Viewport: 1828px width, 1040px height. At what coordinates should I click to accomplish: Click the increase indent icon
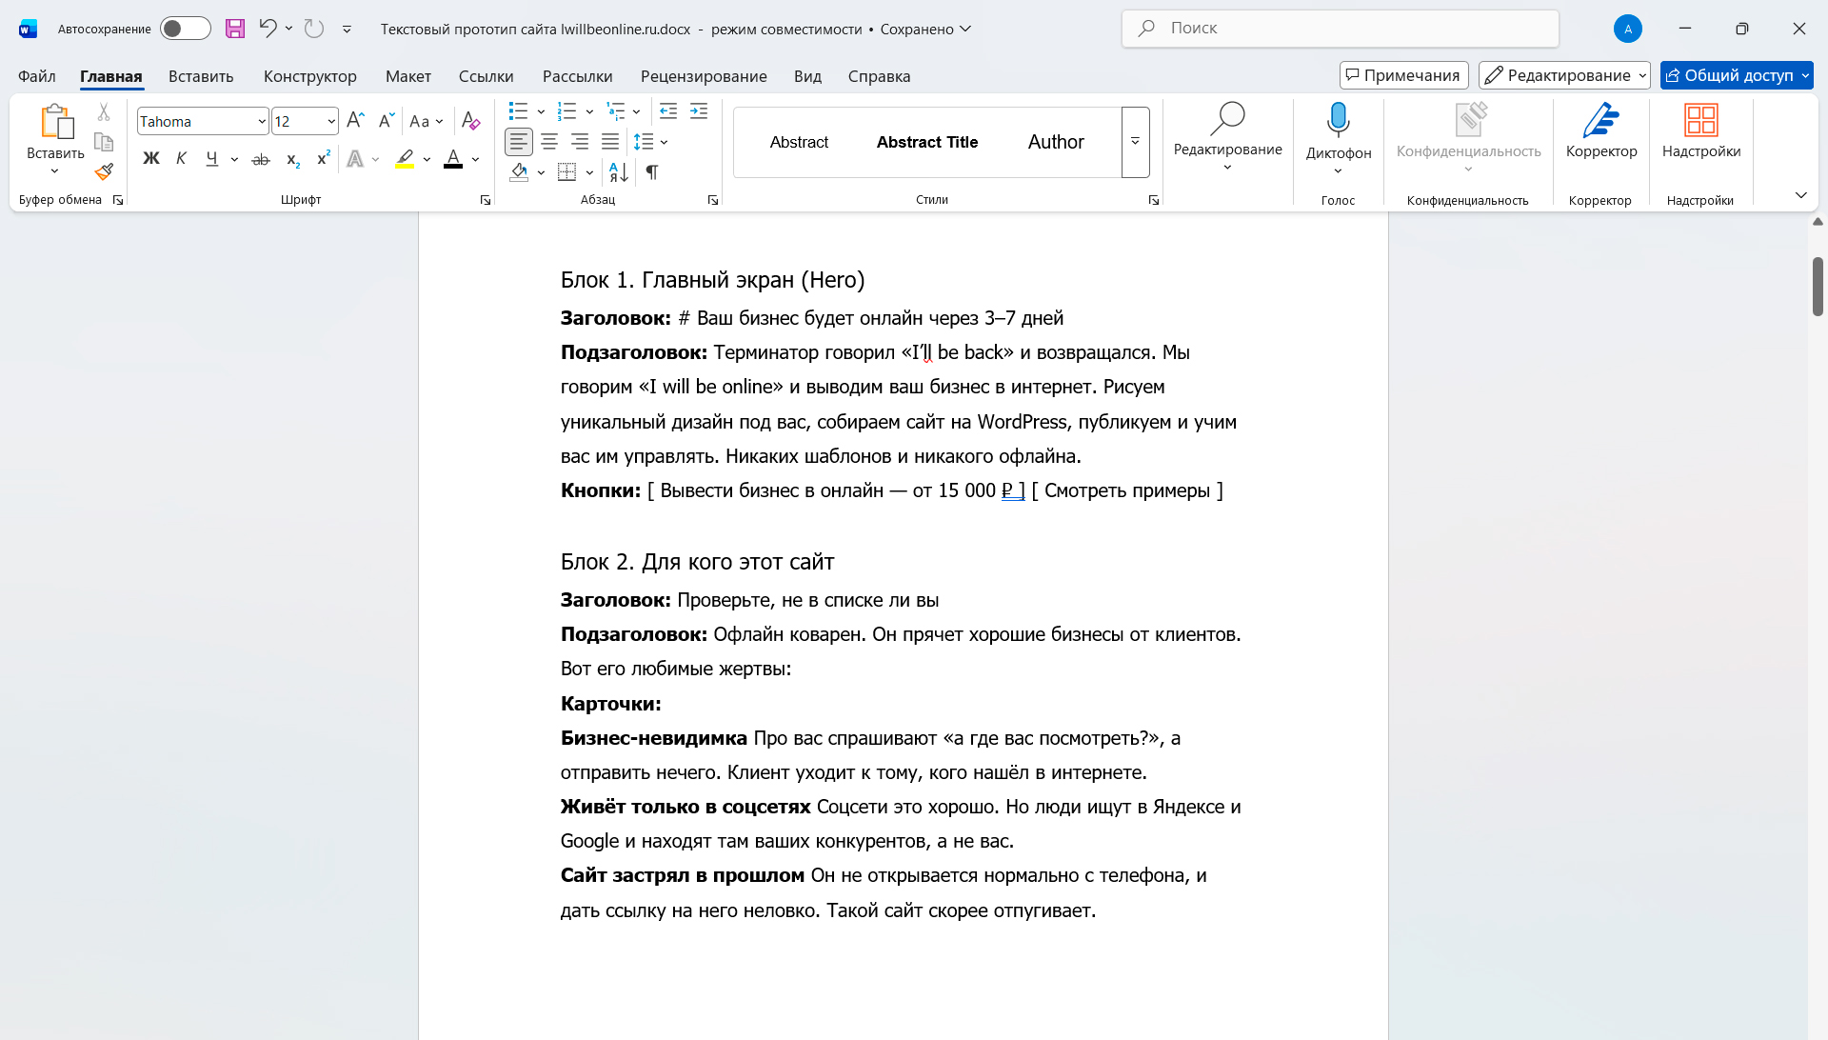(x=699, y=111)
